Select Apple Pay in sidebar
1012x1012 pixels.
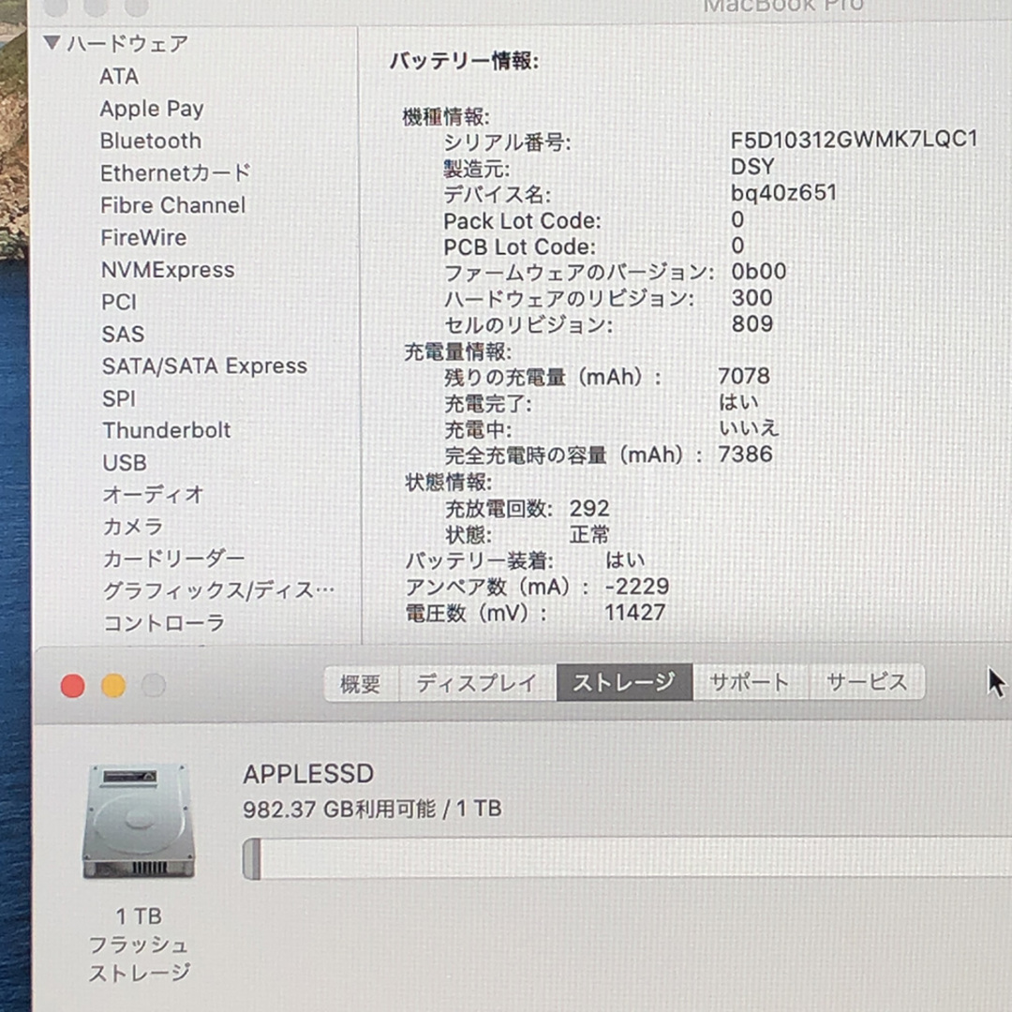(152, 109)
